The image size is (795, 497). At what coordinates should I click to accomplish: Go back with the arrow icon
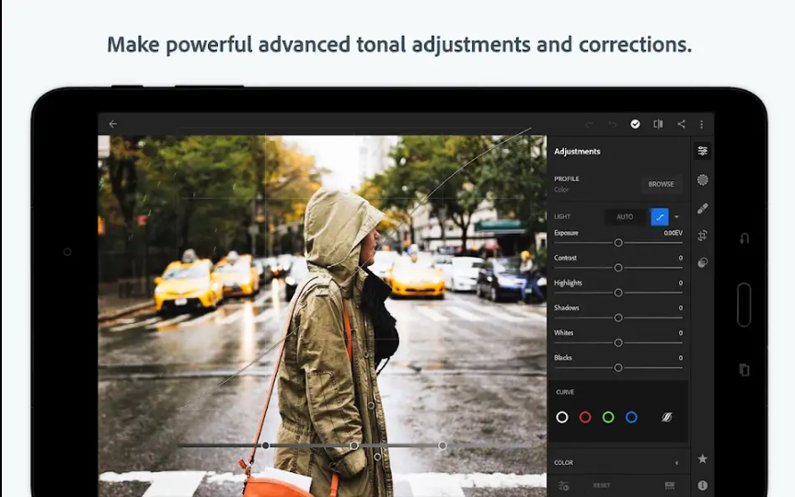point(112,123)
